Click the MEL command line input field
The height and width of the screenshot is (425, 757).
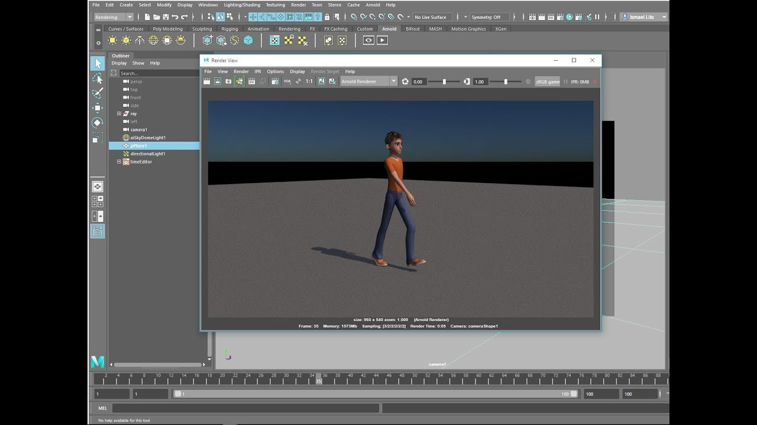point(245,408)
